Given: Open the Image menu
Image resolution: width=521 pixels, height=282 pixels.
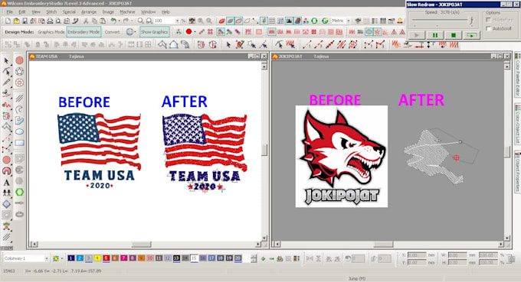Looking at the screenshot, I should 108,12.
